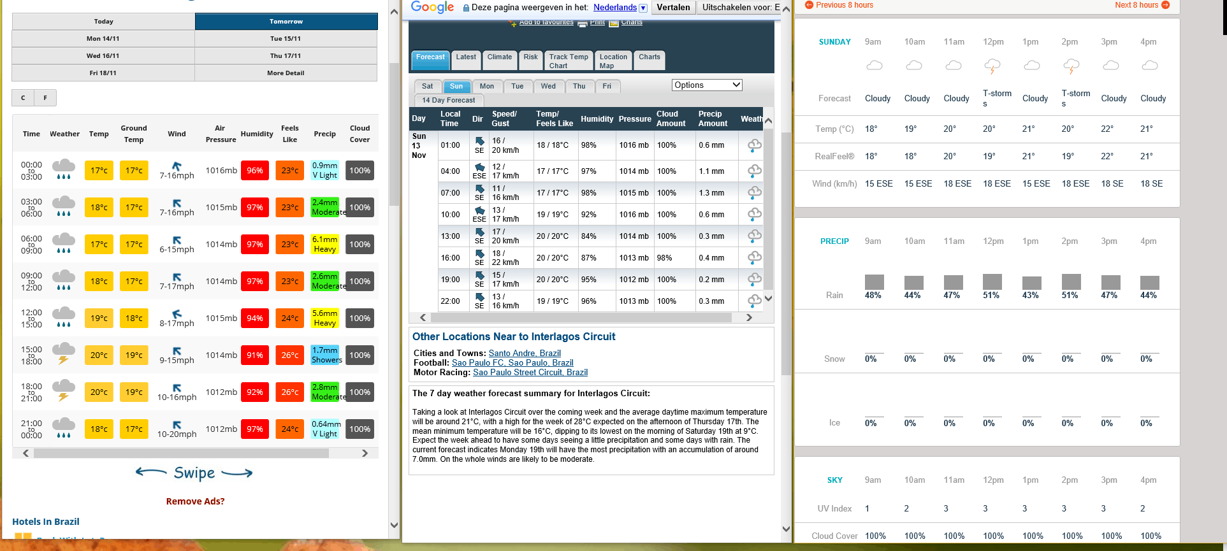Click the rain icon in the 06:00 to 09:00 row
Viewport: 1227px width, 551px height.
point(64,243)
